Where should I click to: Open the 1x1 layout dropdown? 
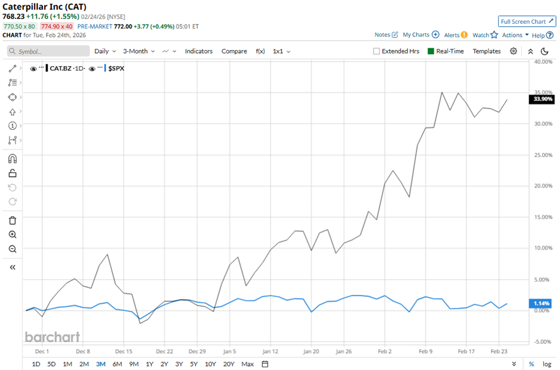[x=281, y=51]
